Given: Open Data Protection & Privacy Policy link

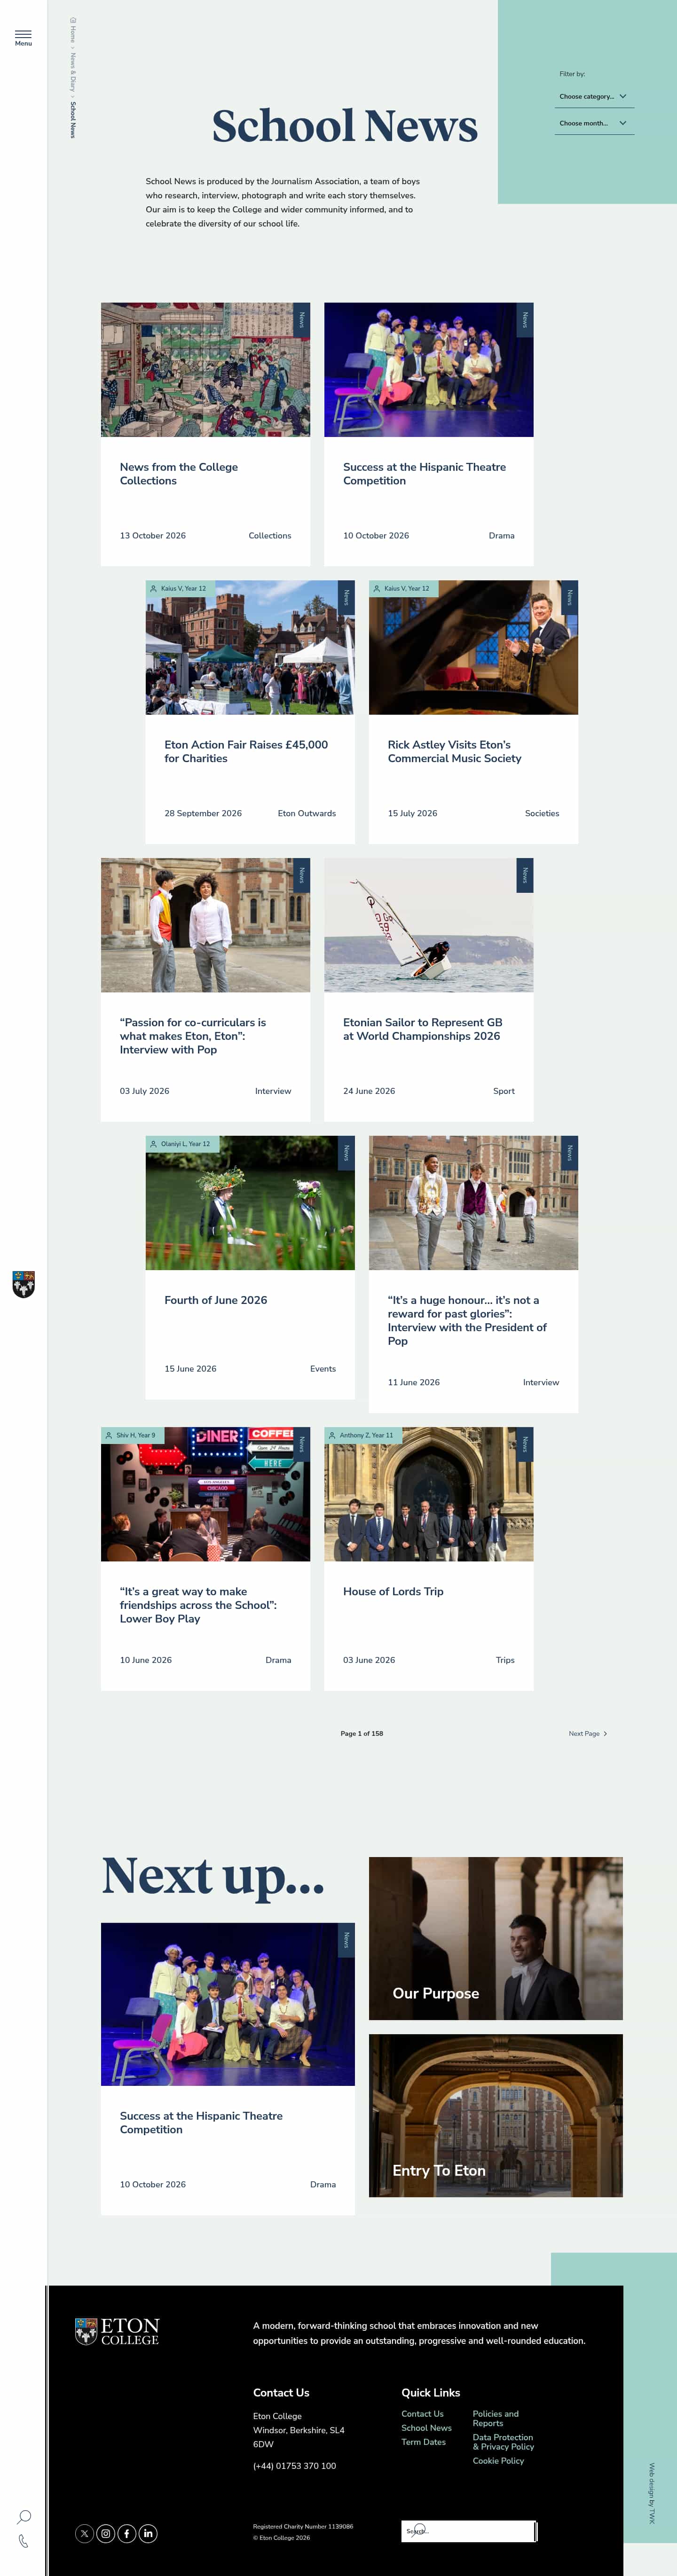Looking at the screenshot, I should 503,2442.
